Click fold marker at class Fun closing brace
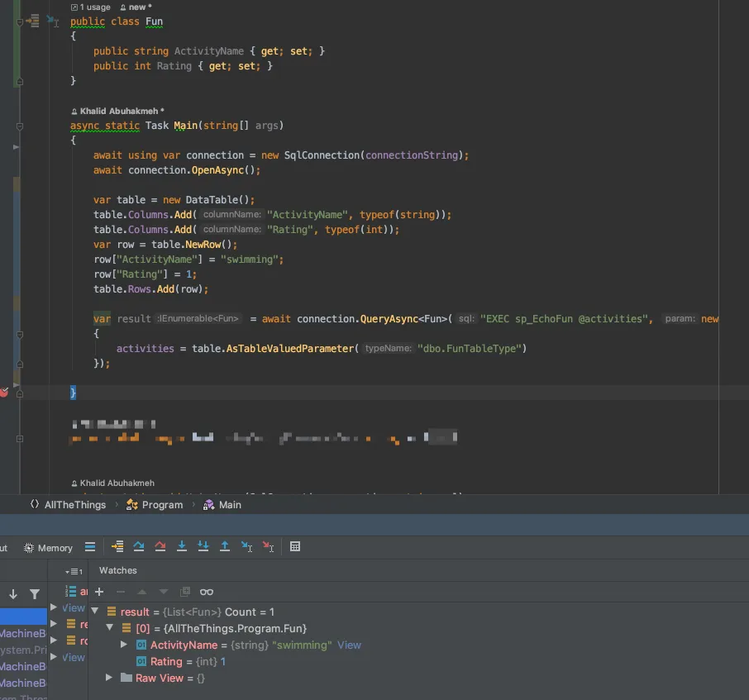Viewport: 749px width, 700px height. tap(20, 82)
